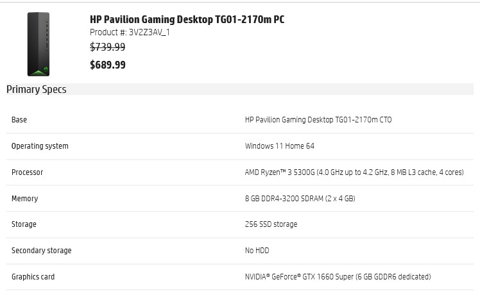The height and width of the screenshot is (291, 480).
Task: Click the No HDD value
Action: pyautogui.click(x=257, y=251)
